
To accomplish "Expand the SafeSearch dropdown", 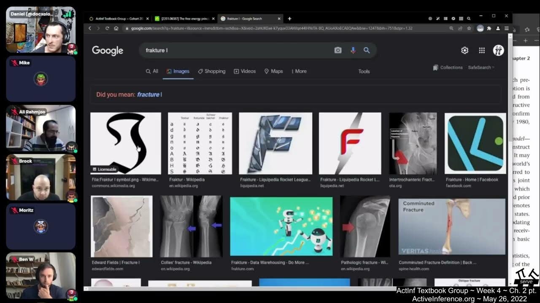I will (481, 67).
